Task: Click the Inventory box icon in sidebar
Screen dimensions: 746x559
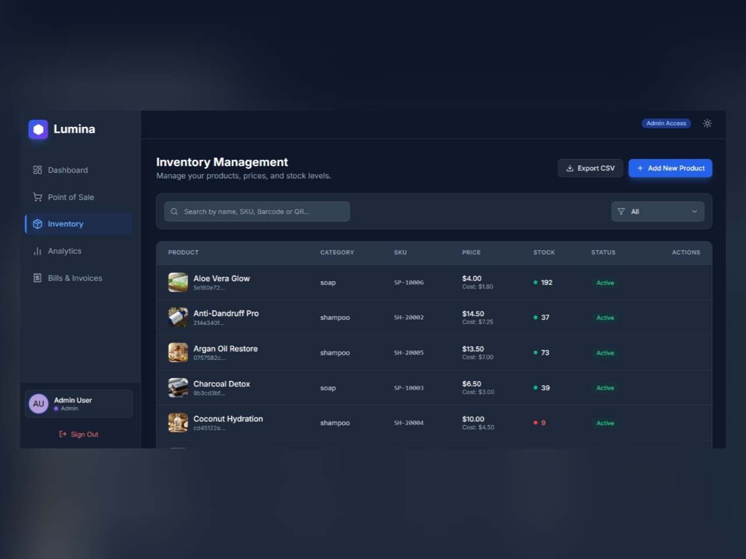Action: [37, 224]
